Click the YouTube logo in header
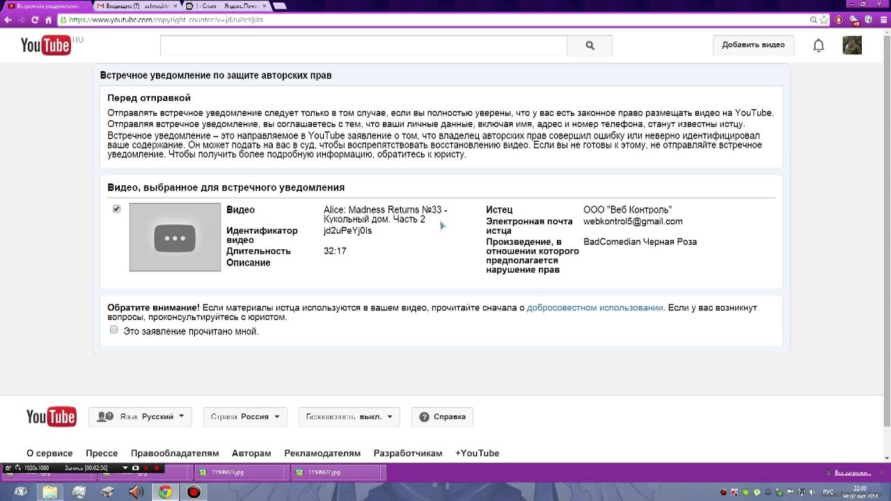Screen dimensions: 891x501 pyautogui.click(x=46, y=45)
